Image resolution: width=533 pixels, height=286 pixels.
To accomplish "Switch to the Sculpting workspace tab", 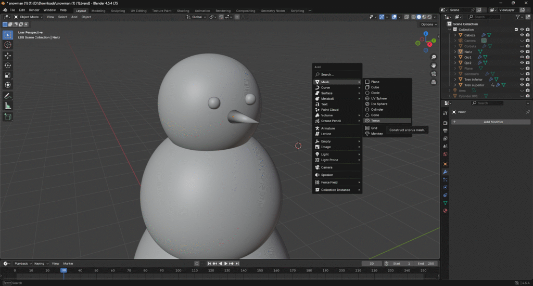I will pyautogui.click(x=118, y=10).
